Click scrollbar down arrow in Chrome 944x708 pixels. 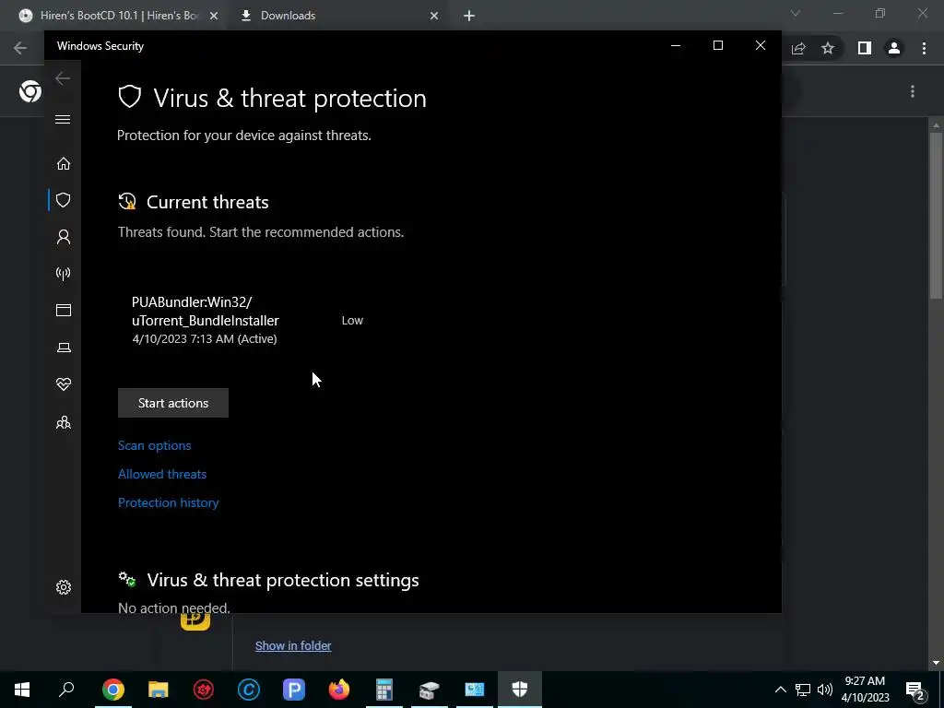[936, 663]
